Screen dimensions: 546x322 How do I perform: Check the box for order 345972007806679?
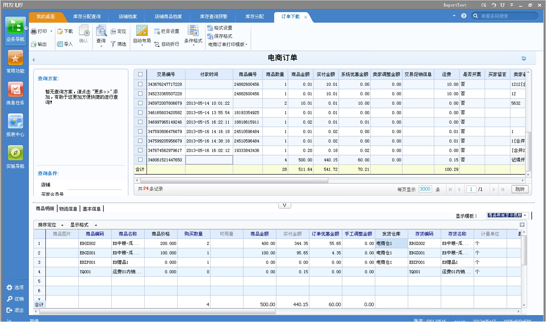pos(140,103)
